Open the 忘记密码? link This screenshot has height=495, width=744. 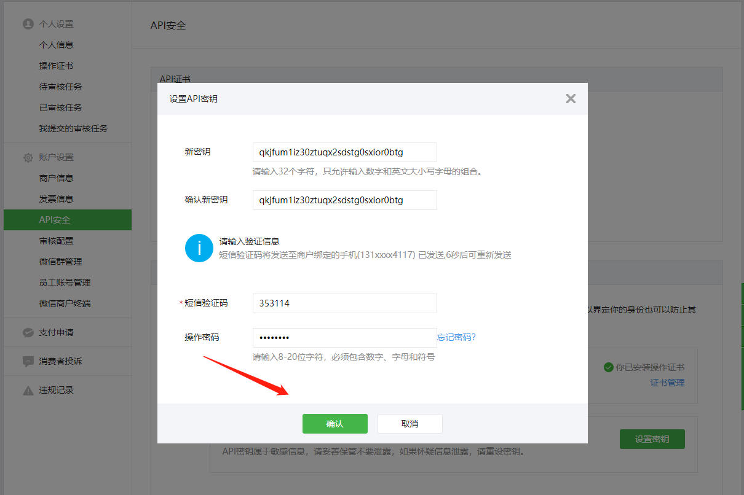456,337
